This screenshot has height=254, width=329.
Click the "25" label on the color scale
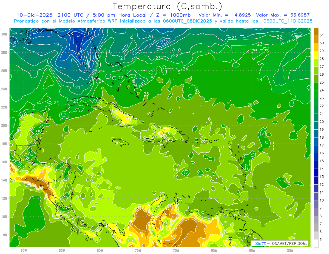click(x=322, y=82)
